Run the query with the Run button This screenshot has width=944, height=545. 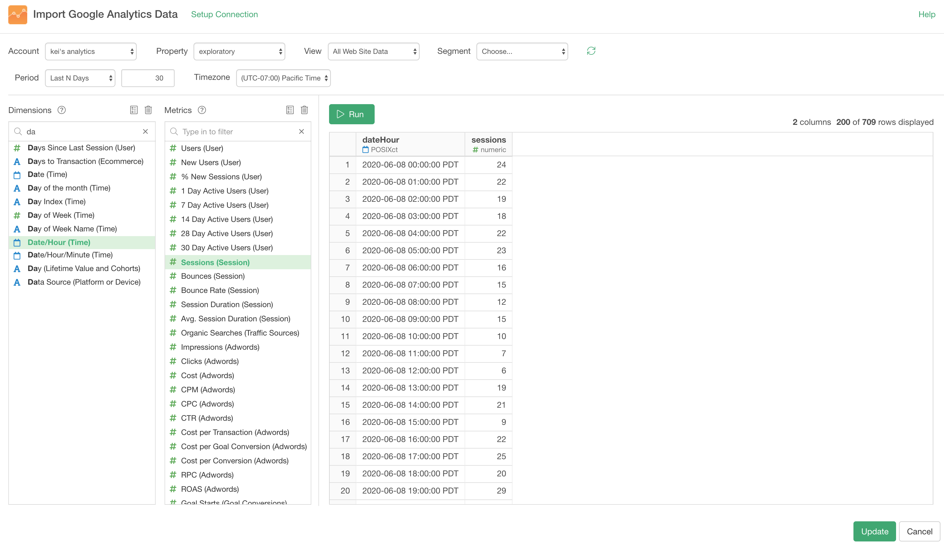(352, 114)
